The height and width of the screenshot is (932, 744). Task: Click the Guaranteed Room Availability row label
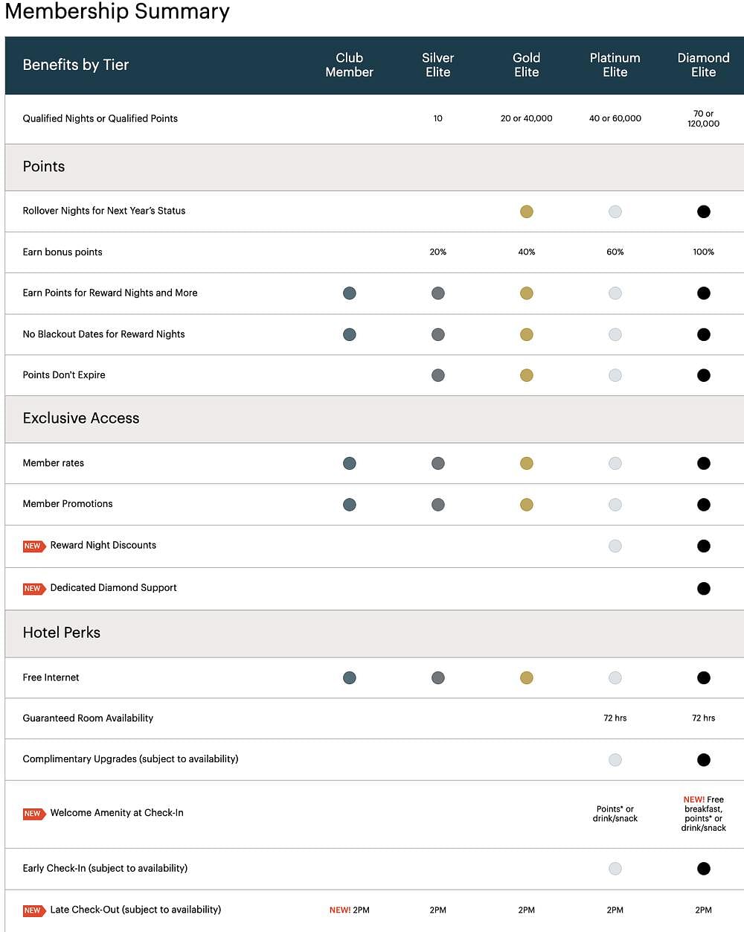[x=88, y=718]
